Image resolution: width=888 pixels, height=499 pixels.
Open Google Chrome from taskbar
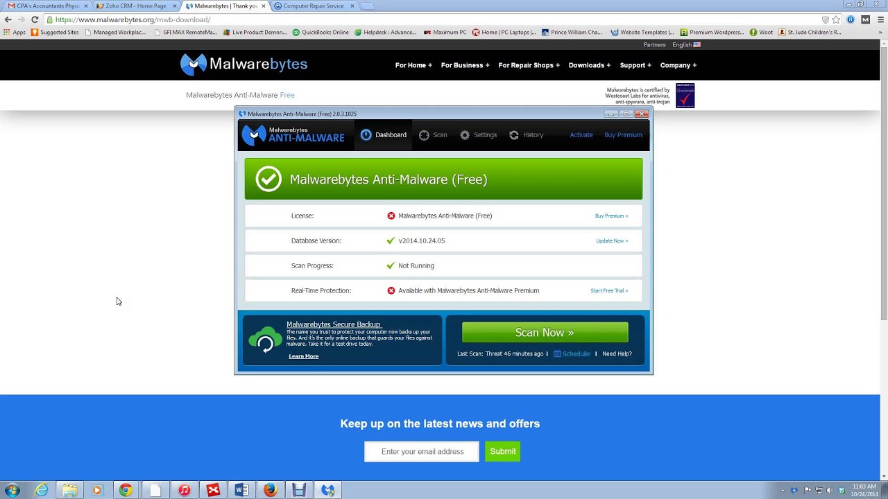(x=126, y=490)
